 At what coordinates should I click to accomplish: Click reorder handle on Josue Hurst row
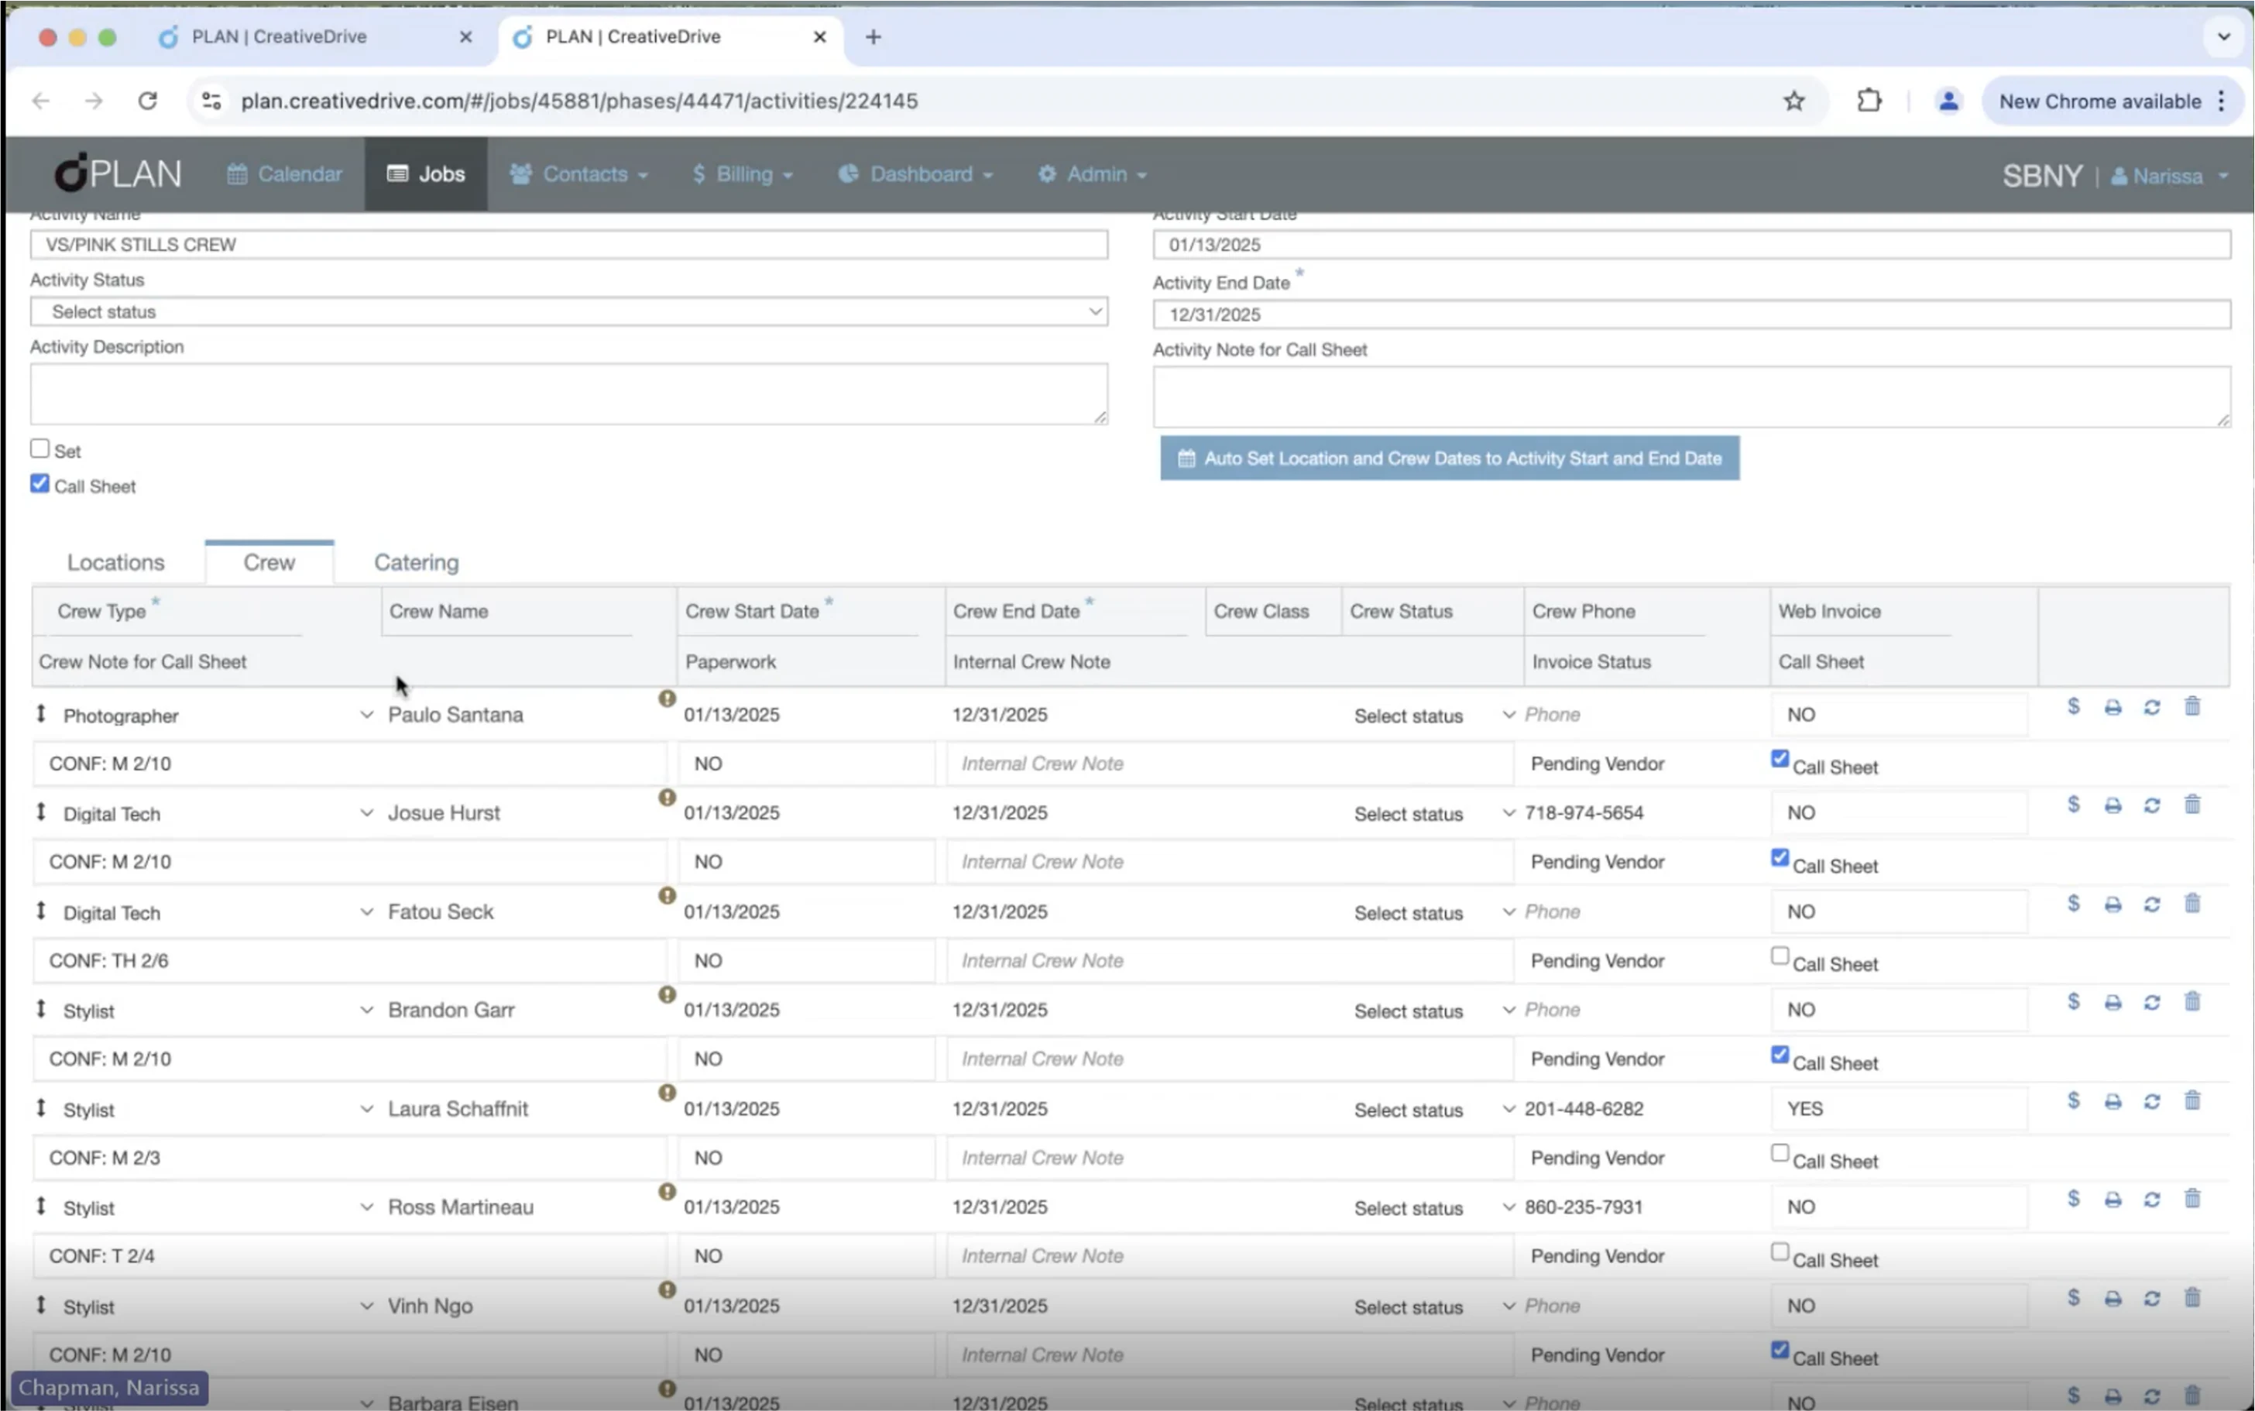click(41, 812)
